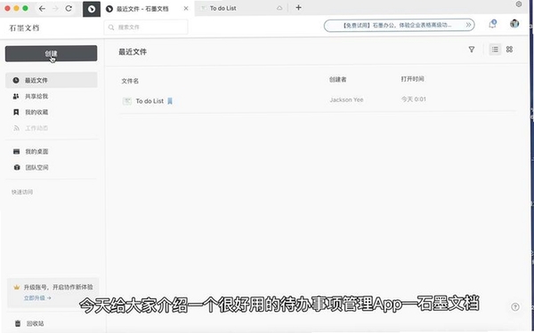Switch to grid view layout

(509, 50)
